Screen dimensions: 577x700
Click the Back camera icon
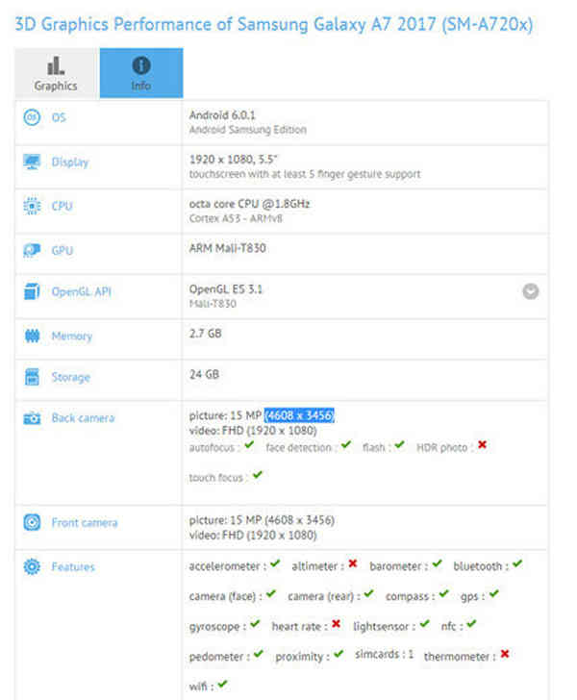tap(32, 418)
